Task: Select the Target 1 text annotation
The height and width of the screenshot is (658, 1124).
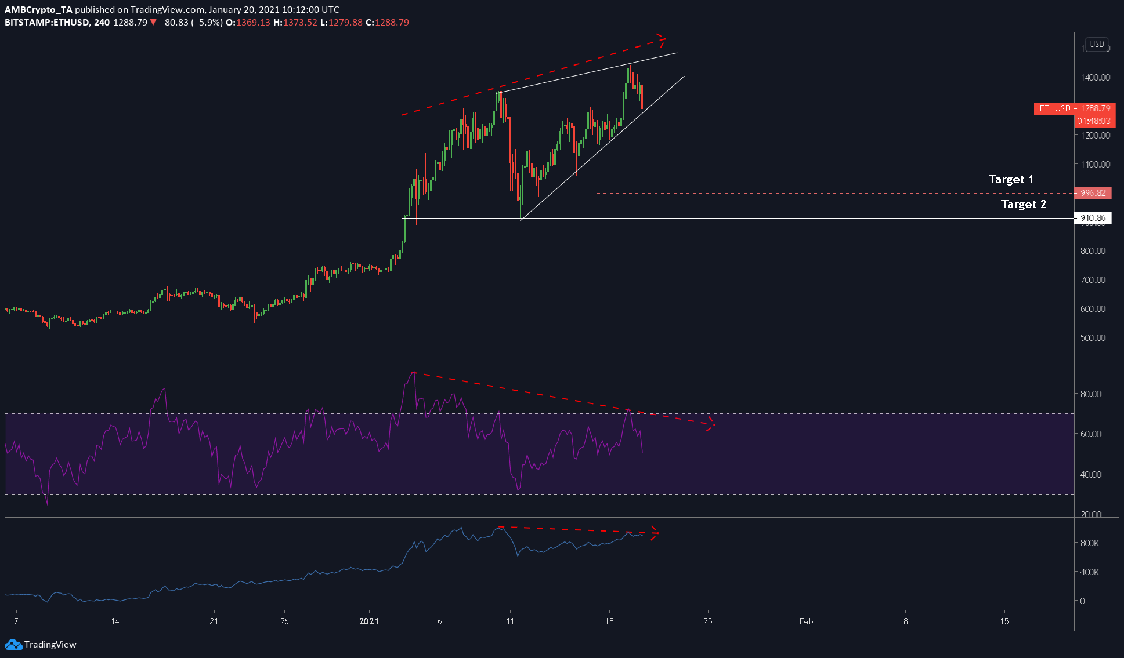Action: [x=1011, y=179]
